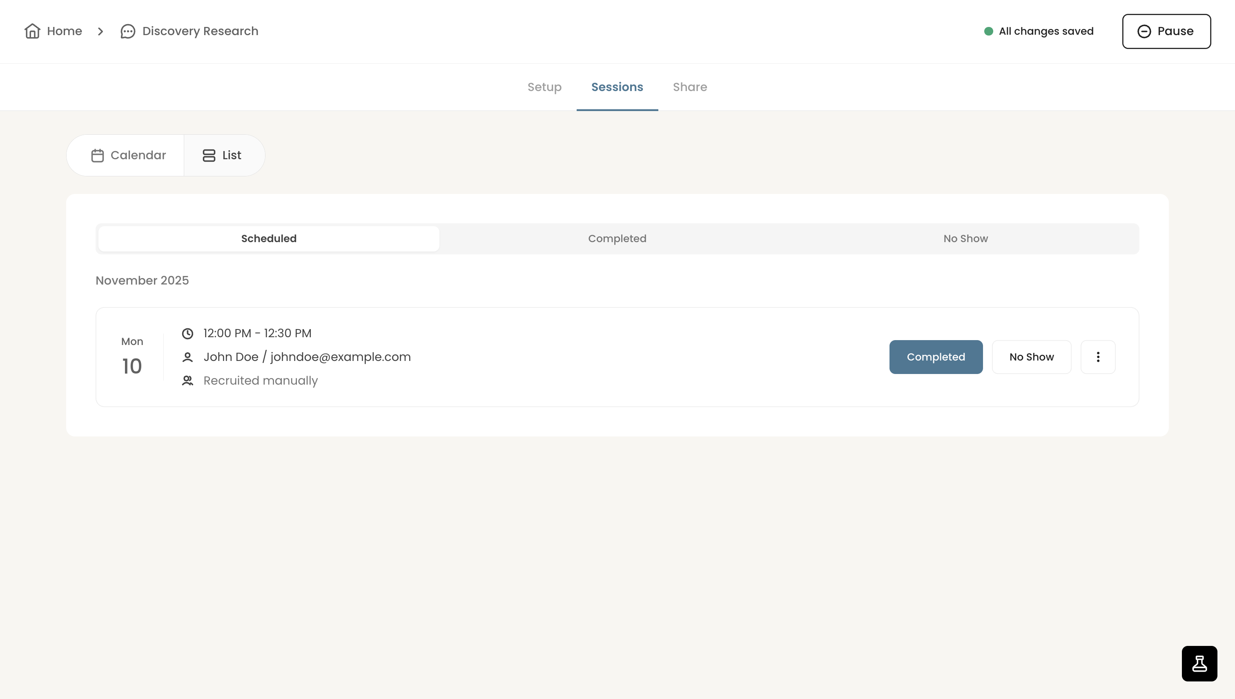Open the Setup tab
This screenshot has width=1235, height=699.
tap(544, 87)
